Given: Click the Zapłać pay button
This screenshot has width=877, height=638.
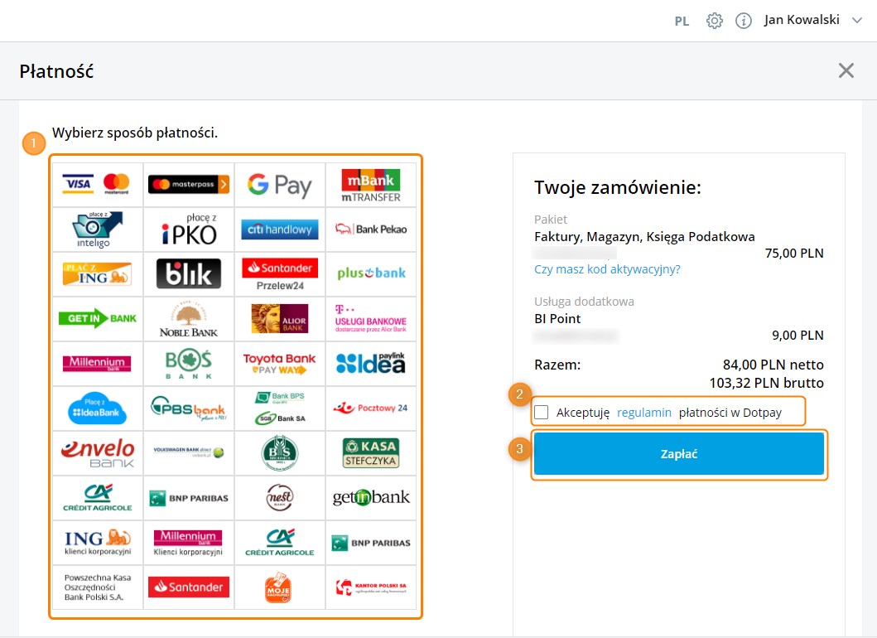Looking at the screenshot, I should coord(679,454).
